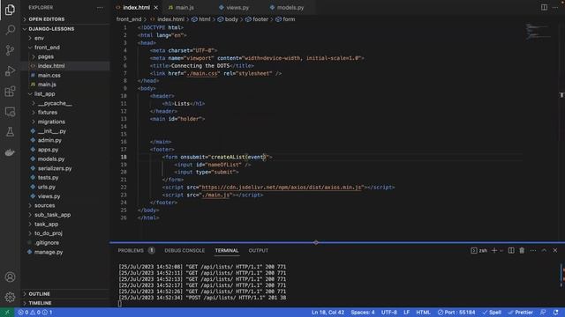Click the Ln 18, Col 42 indicator
The image size is (565, 317).
[x=328, y=313]
